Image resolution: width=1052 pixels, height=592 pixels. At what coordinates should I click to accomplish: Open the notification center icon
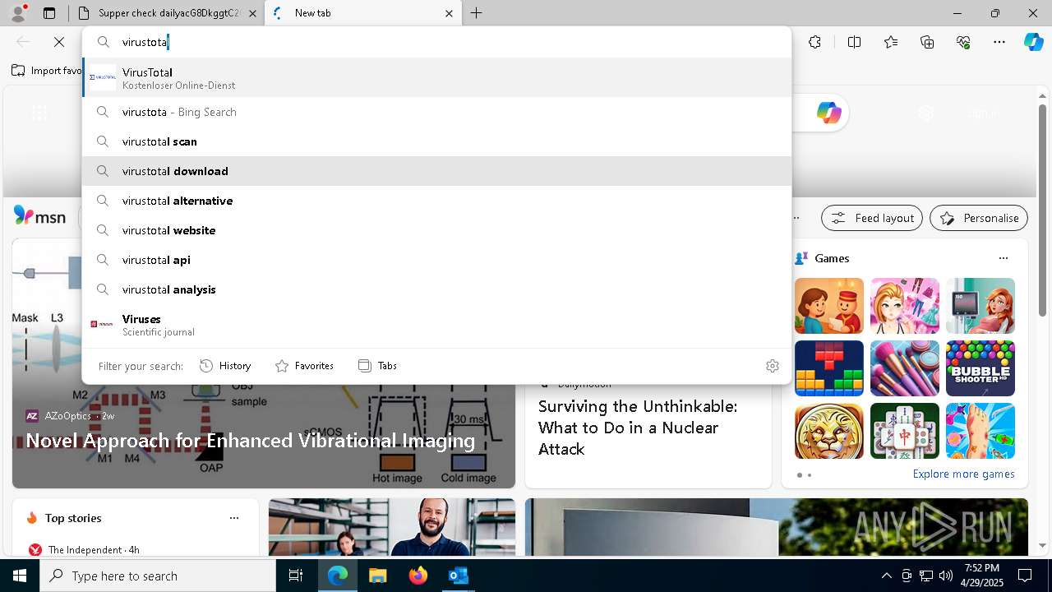(x=1025, y=576)
